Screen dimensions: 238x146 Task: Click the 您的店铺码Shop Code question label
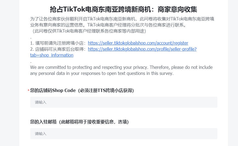pyautogui.click(x=53, y=90)
